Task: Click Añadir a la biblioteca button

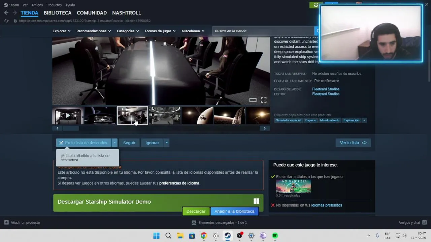Action: [x=234, y=211]
